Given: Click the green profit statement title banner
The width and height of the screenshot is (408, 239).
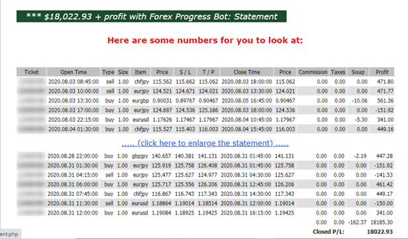Looking at the screenshot, I should [x=152, y=17].
